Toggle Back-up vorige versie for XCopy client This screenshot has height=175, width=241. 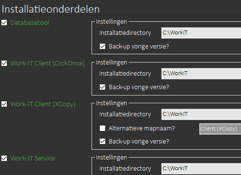click(102, 142)
